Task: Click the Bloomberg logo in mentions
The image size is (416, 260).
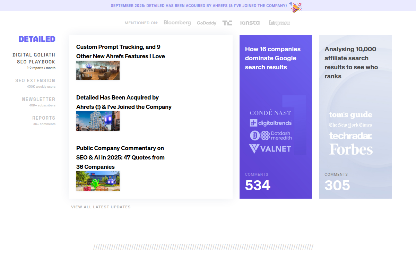Action: 177,23
